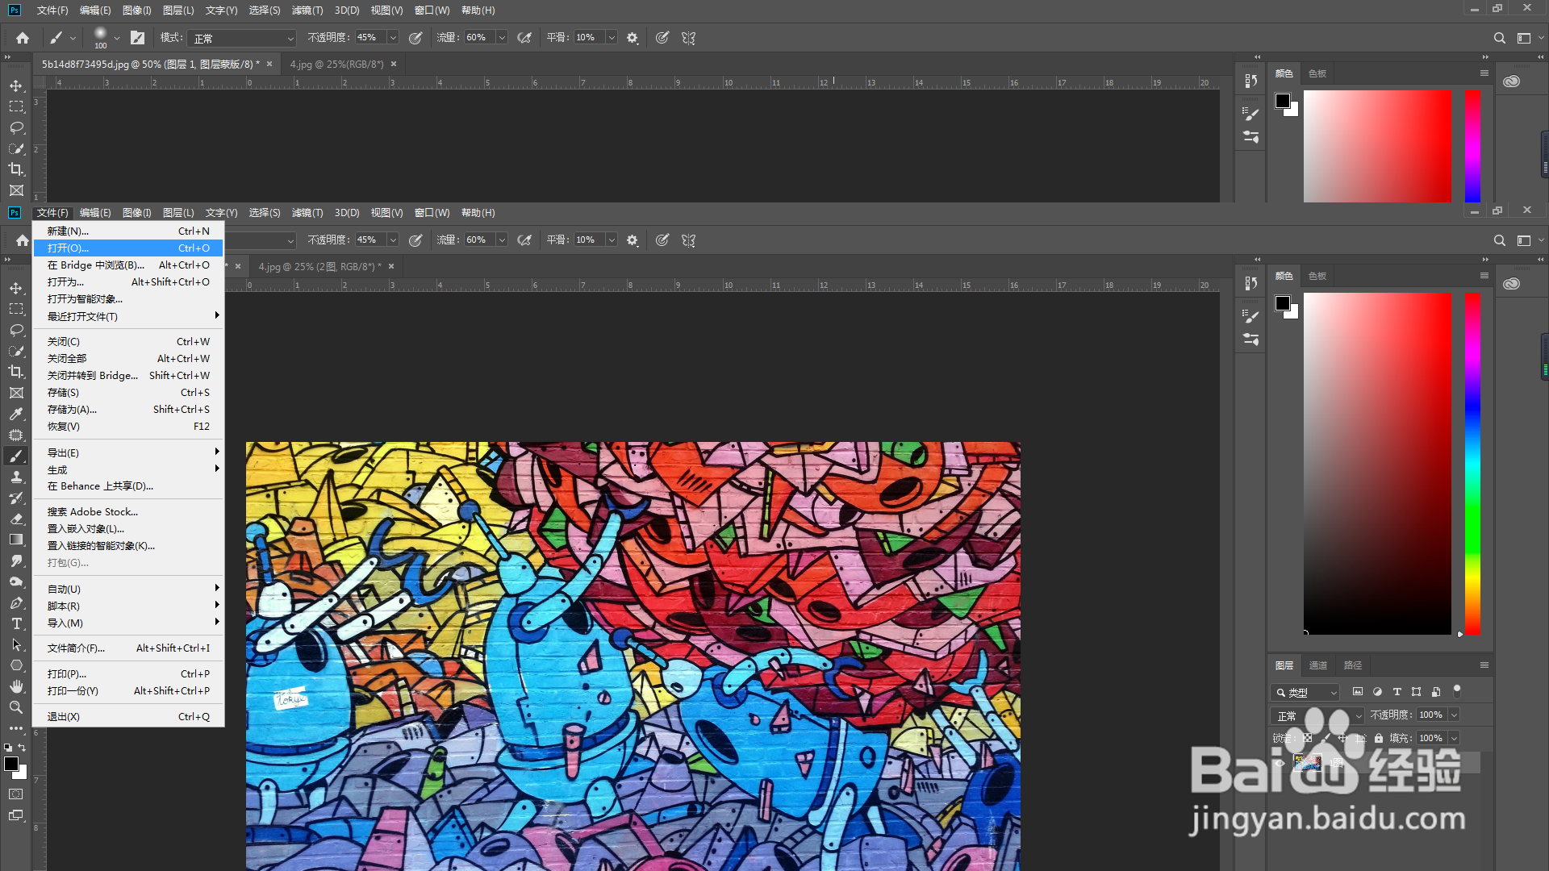
Task: Toggle smart object filter in Layers panel
Action: 1435,692
